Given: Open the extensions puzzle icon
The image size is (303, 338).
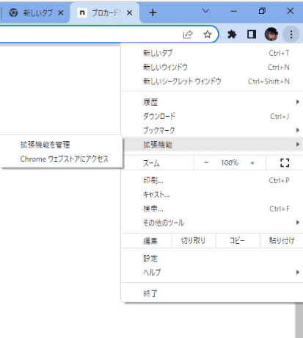Looking at the screenshot, I should 232,35.
